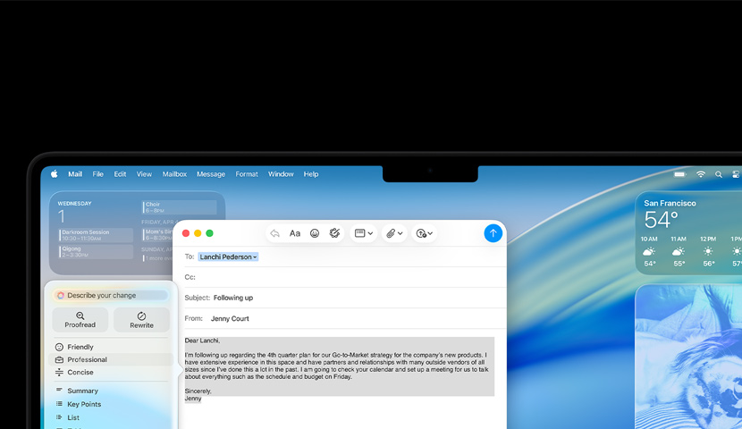Click the 12 PM sunny forecast in Weather
The width and height of the screenshot is (742, 429).
pos(708,251)
